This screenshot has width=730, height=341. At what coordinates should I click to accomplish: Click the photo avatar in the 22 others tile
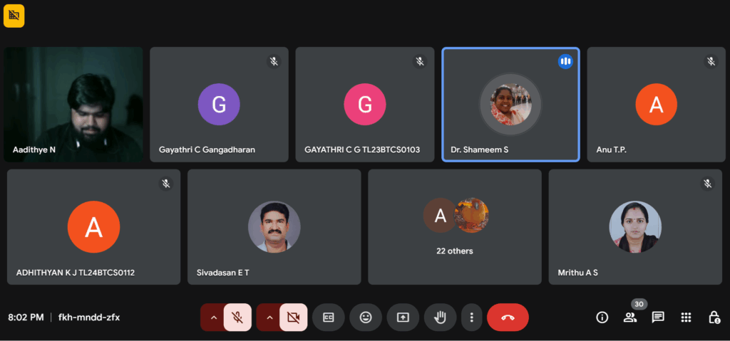pyautogui.click(x=471, y=215)
